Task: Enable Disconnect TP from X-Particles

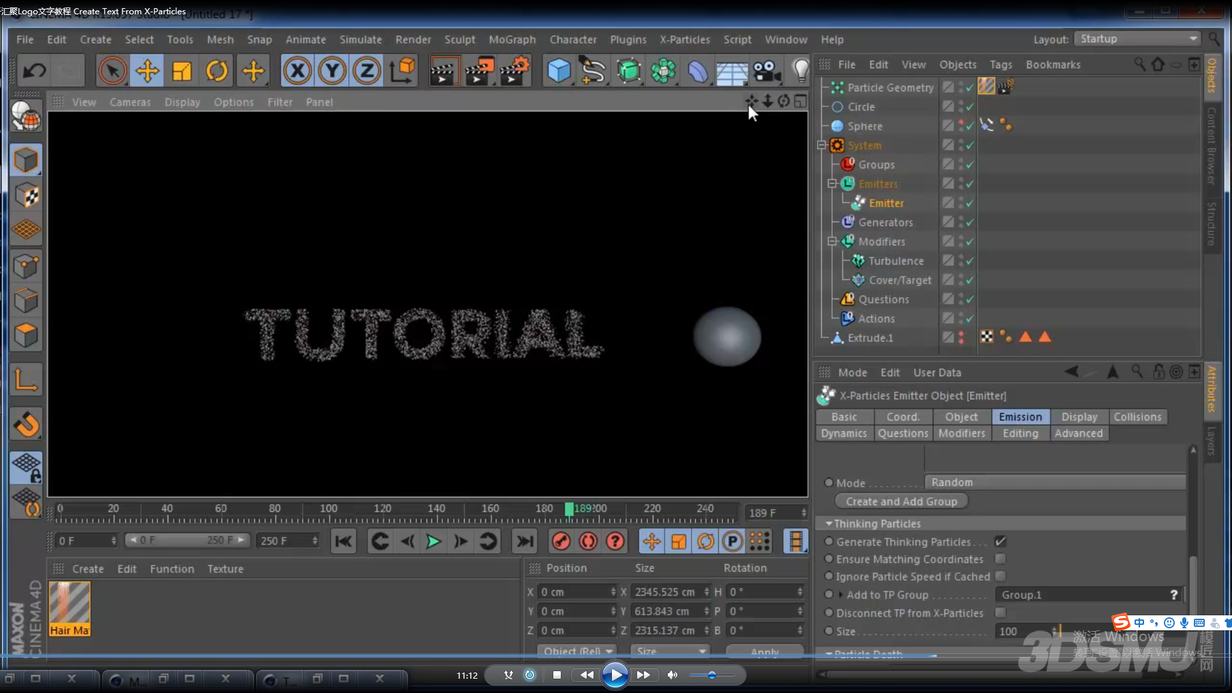Action: 1000,613
